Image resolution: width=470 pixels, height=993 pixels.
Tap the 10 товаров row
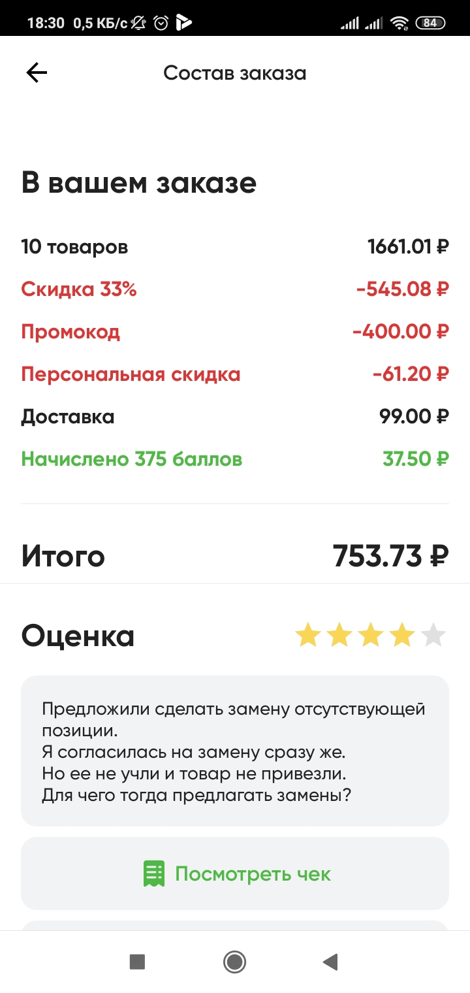pyautogui.click(x=235, y=247)
